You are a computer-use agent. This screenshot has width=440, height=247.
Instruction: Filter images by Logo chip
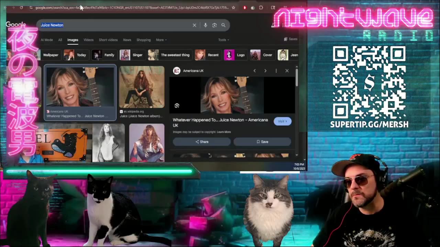tap(235, 55)
